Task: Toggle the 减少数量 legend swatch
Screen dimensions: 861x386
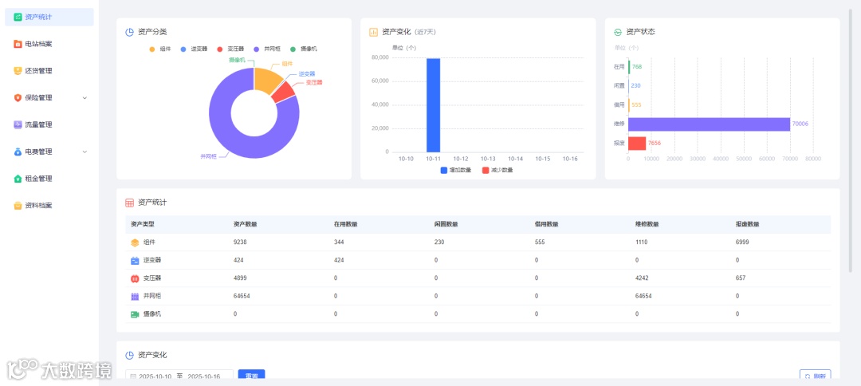Action: pyautogui.click(x=486, y=170)
